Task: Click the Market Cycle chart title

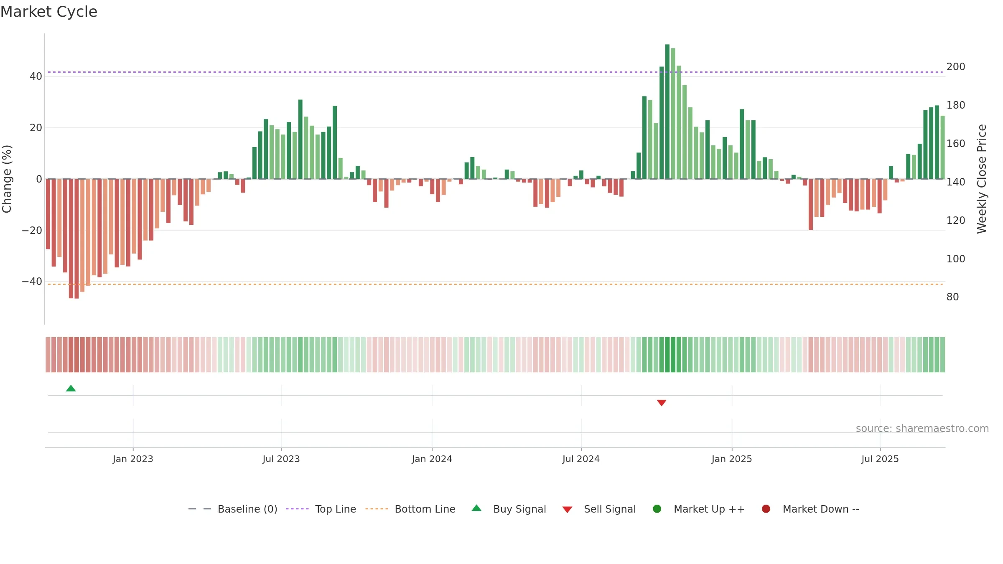Action: point(49,12)
